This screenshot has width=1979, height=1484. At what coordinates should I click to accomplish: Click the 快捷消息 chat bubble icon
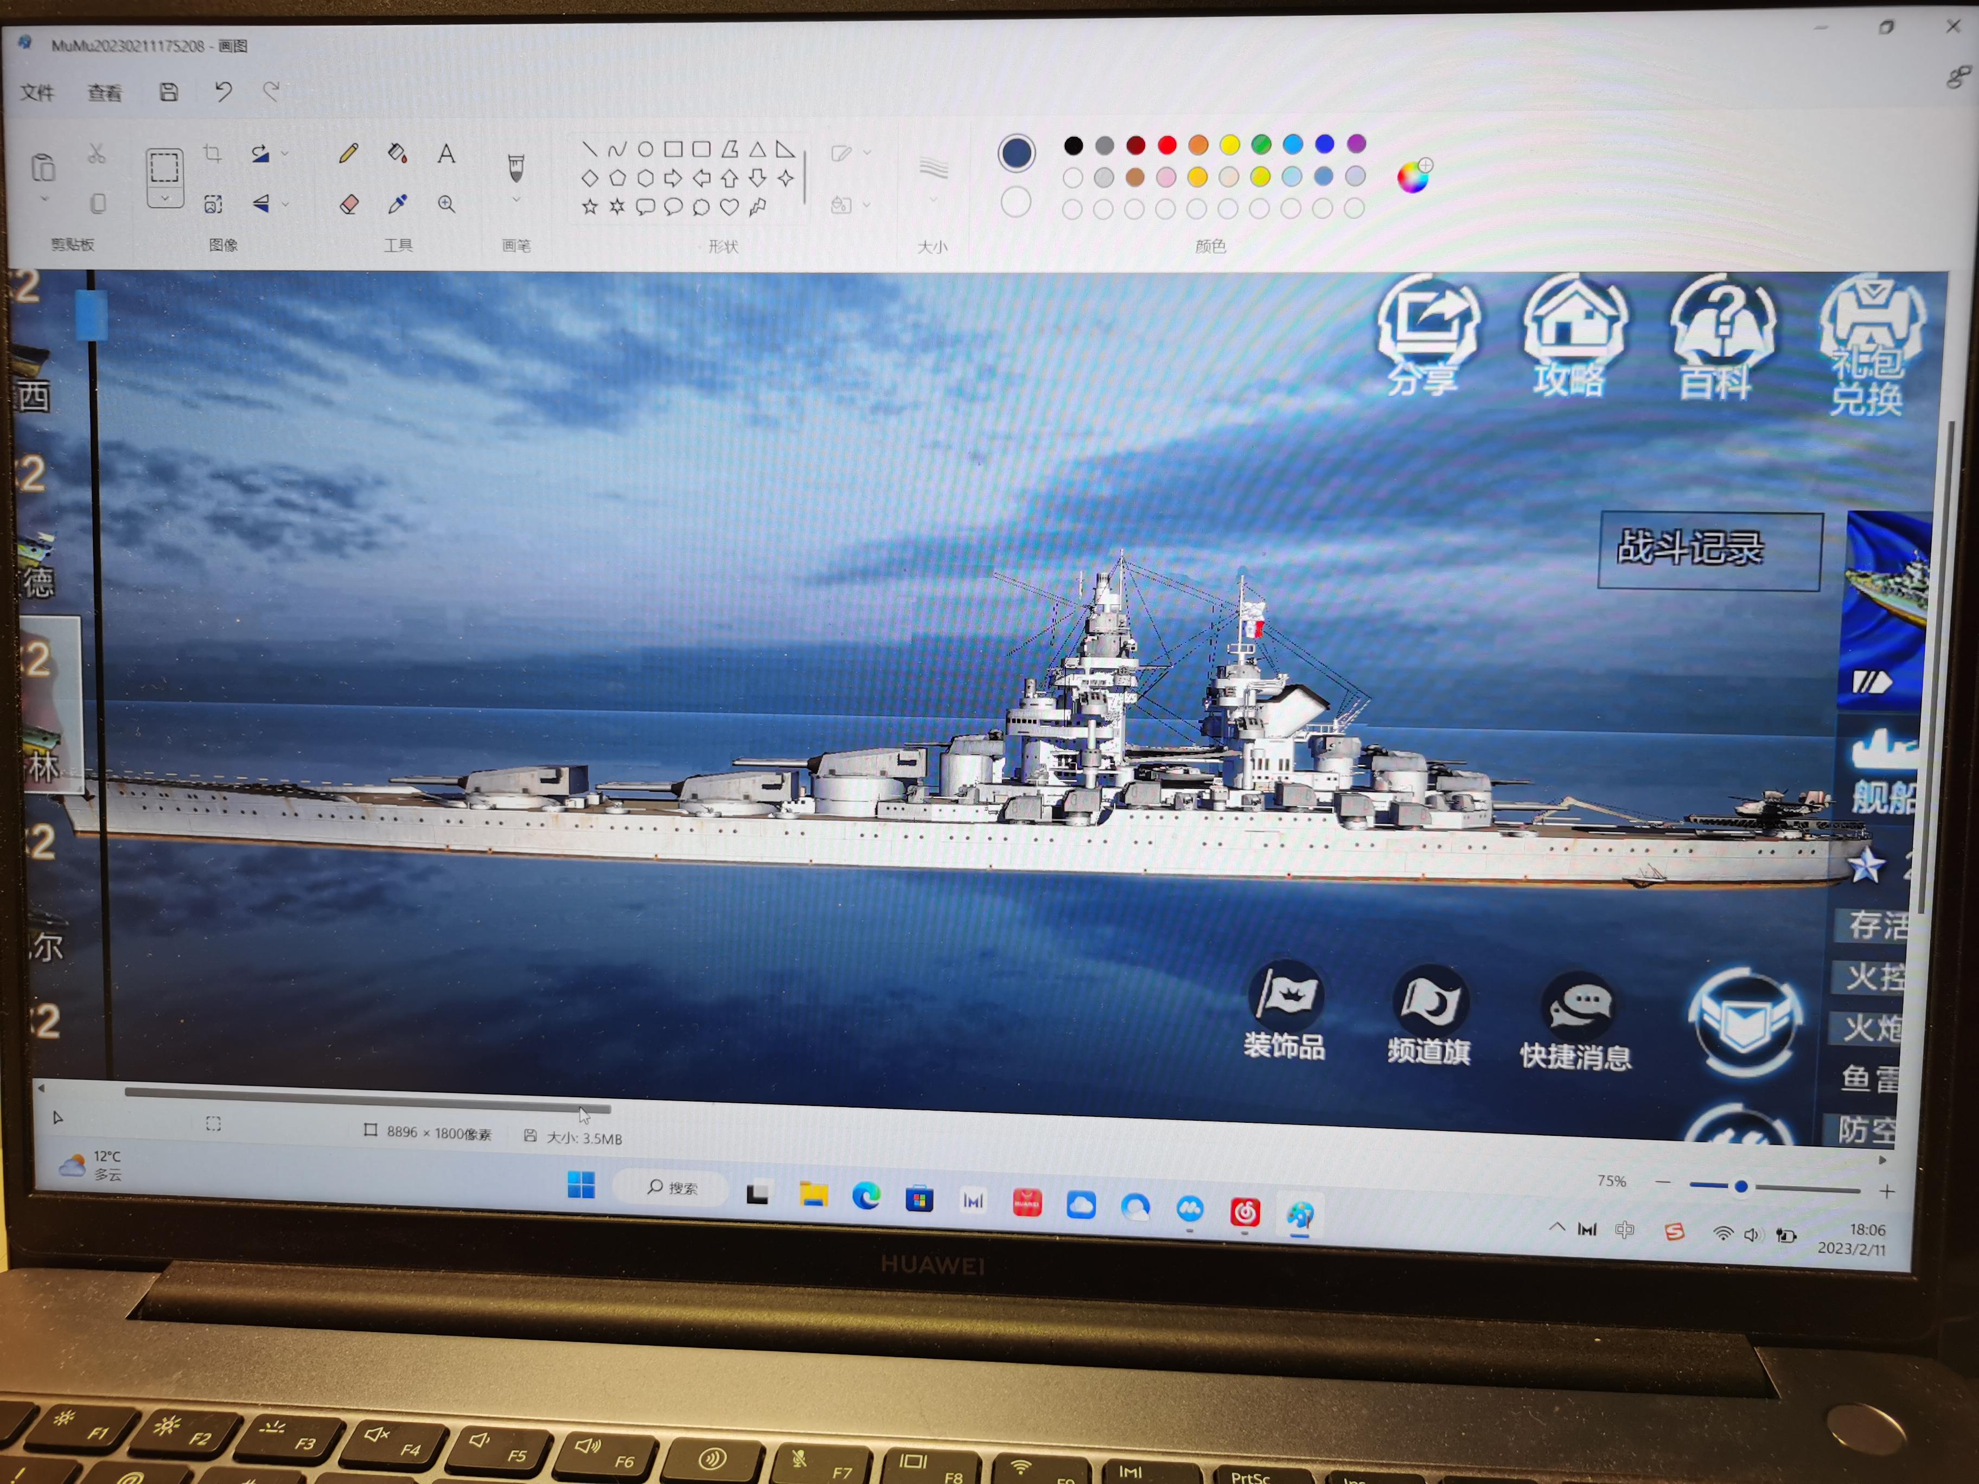pos(1576,1021)
